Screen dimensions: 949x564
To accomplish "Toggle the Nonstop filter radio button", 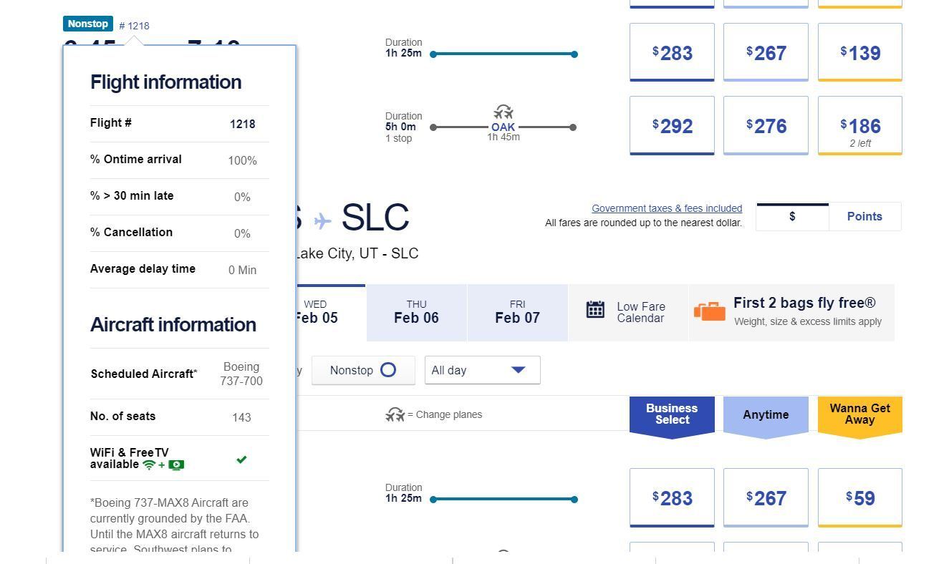I will coord(387,370).
